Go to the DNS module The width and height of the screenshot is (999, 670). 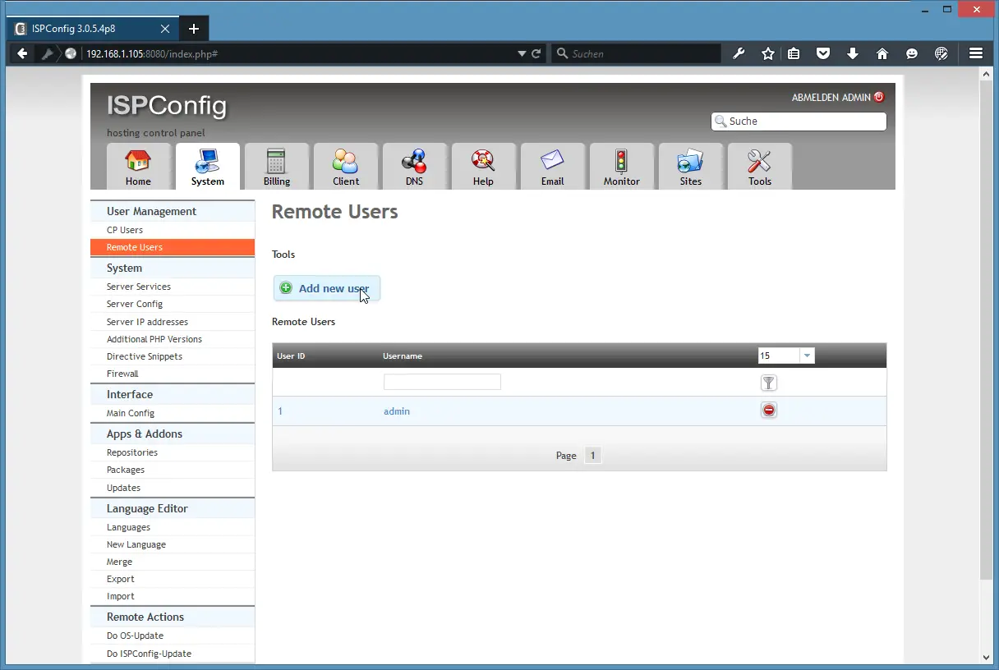pos(414,167)
